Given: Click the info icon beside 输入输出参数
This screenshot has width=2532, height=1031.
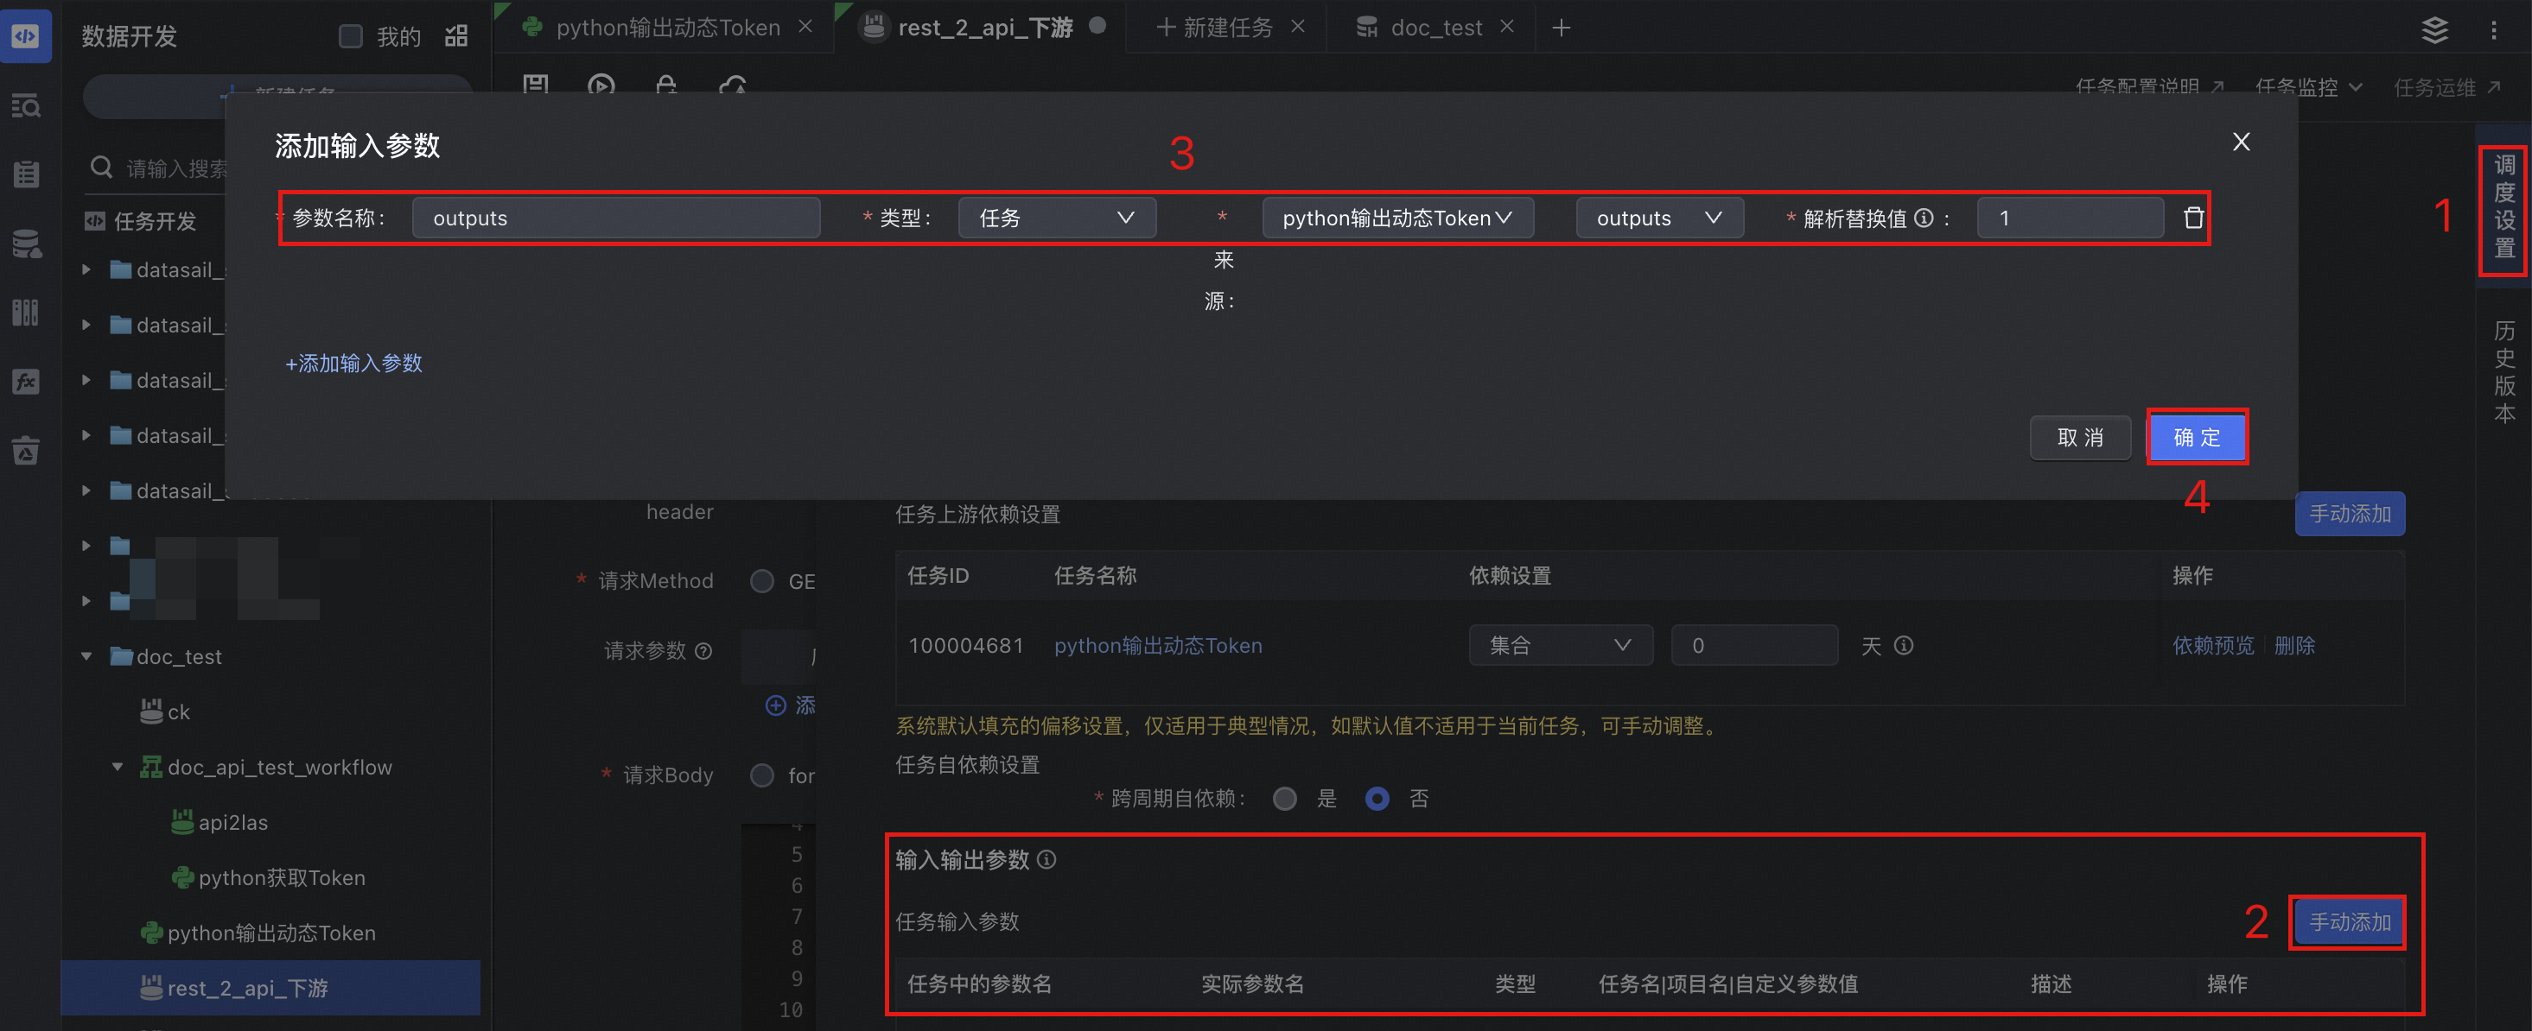Looking at the screenshot, I should click(x=1047, y=860).
